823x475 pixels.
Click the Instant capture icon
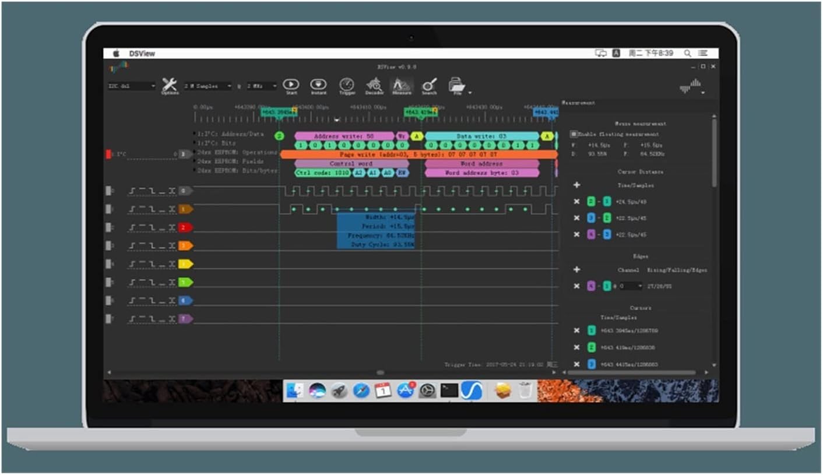point(318,85)
